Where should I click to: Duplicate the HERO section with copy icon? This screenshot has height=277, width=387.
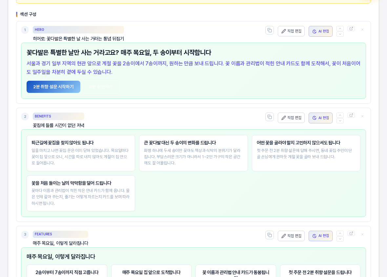click(270, 31)
